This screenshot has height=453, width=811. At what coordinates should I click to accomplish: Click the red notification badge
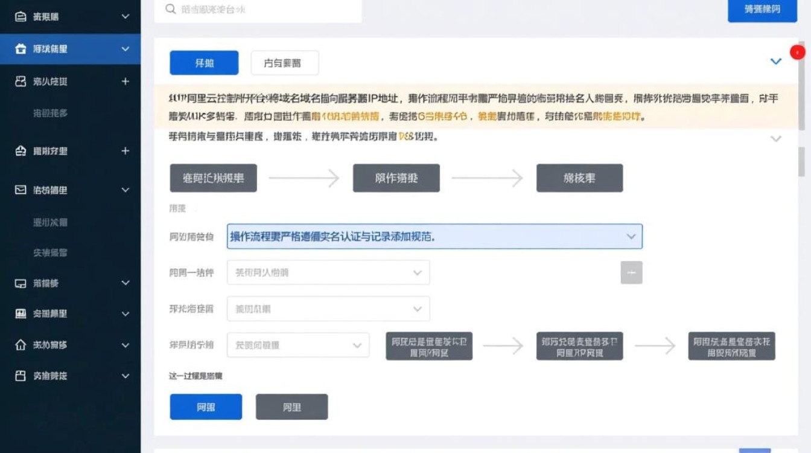798,52
